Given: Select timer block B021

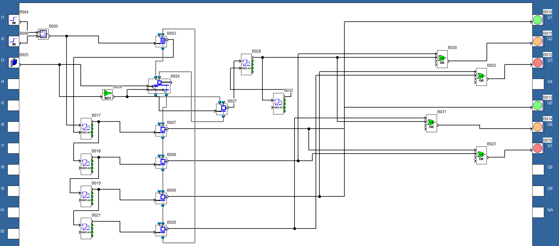Looking at the screenshot, I should click(86, 228).
